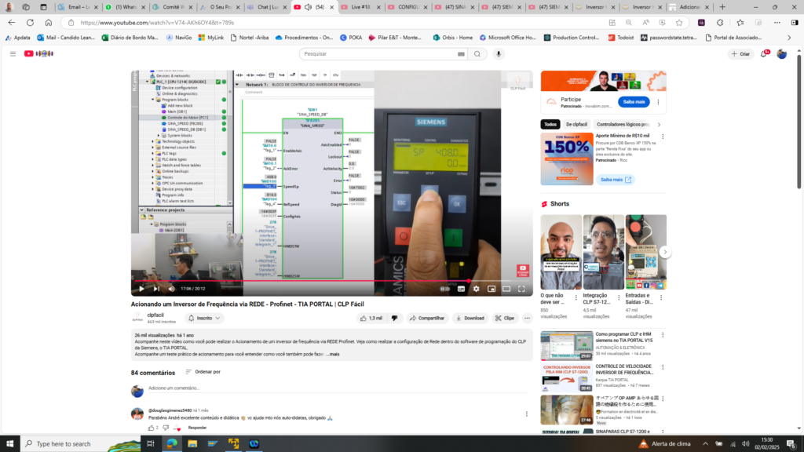Open the NaviGo bookmark

(x=179, y=38)
